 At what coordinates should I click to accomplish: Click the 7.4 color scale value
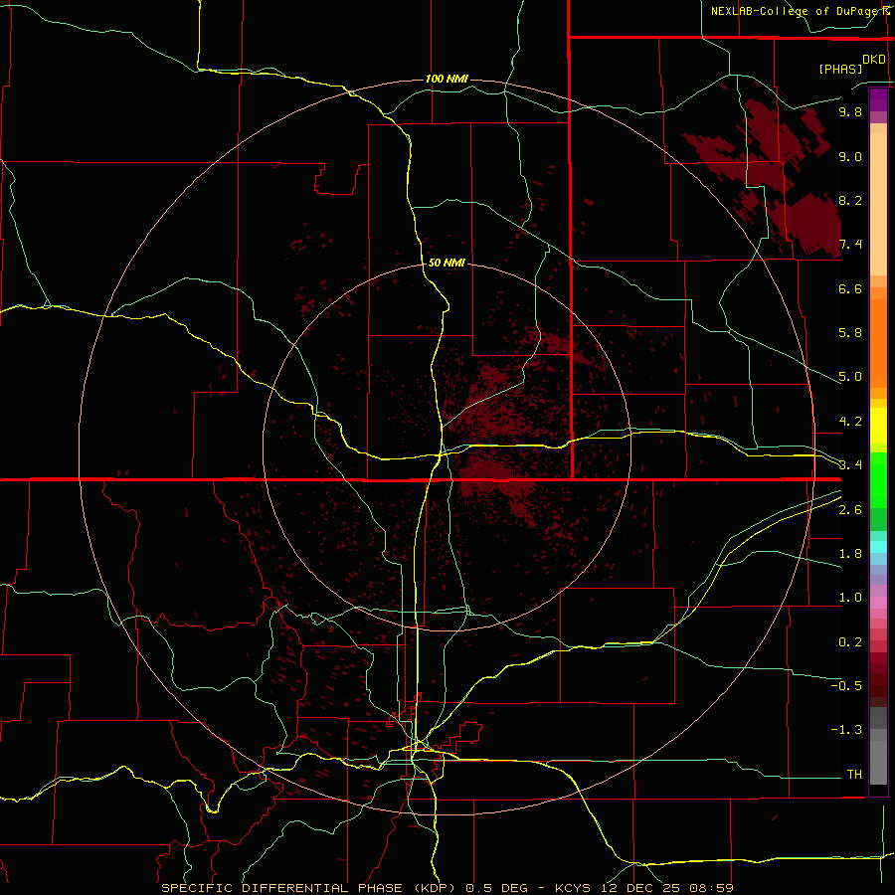[x=850, y=245]
